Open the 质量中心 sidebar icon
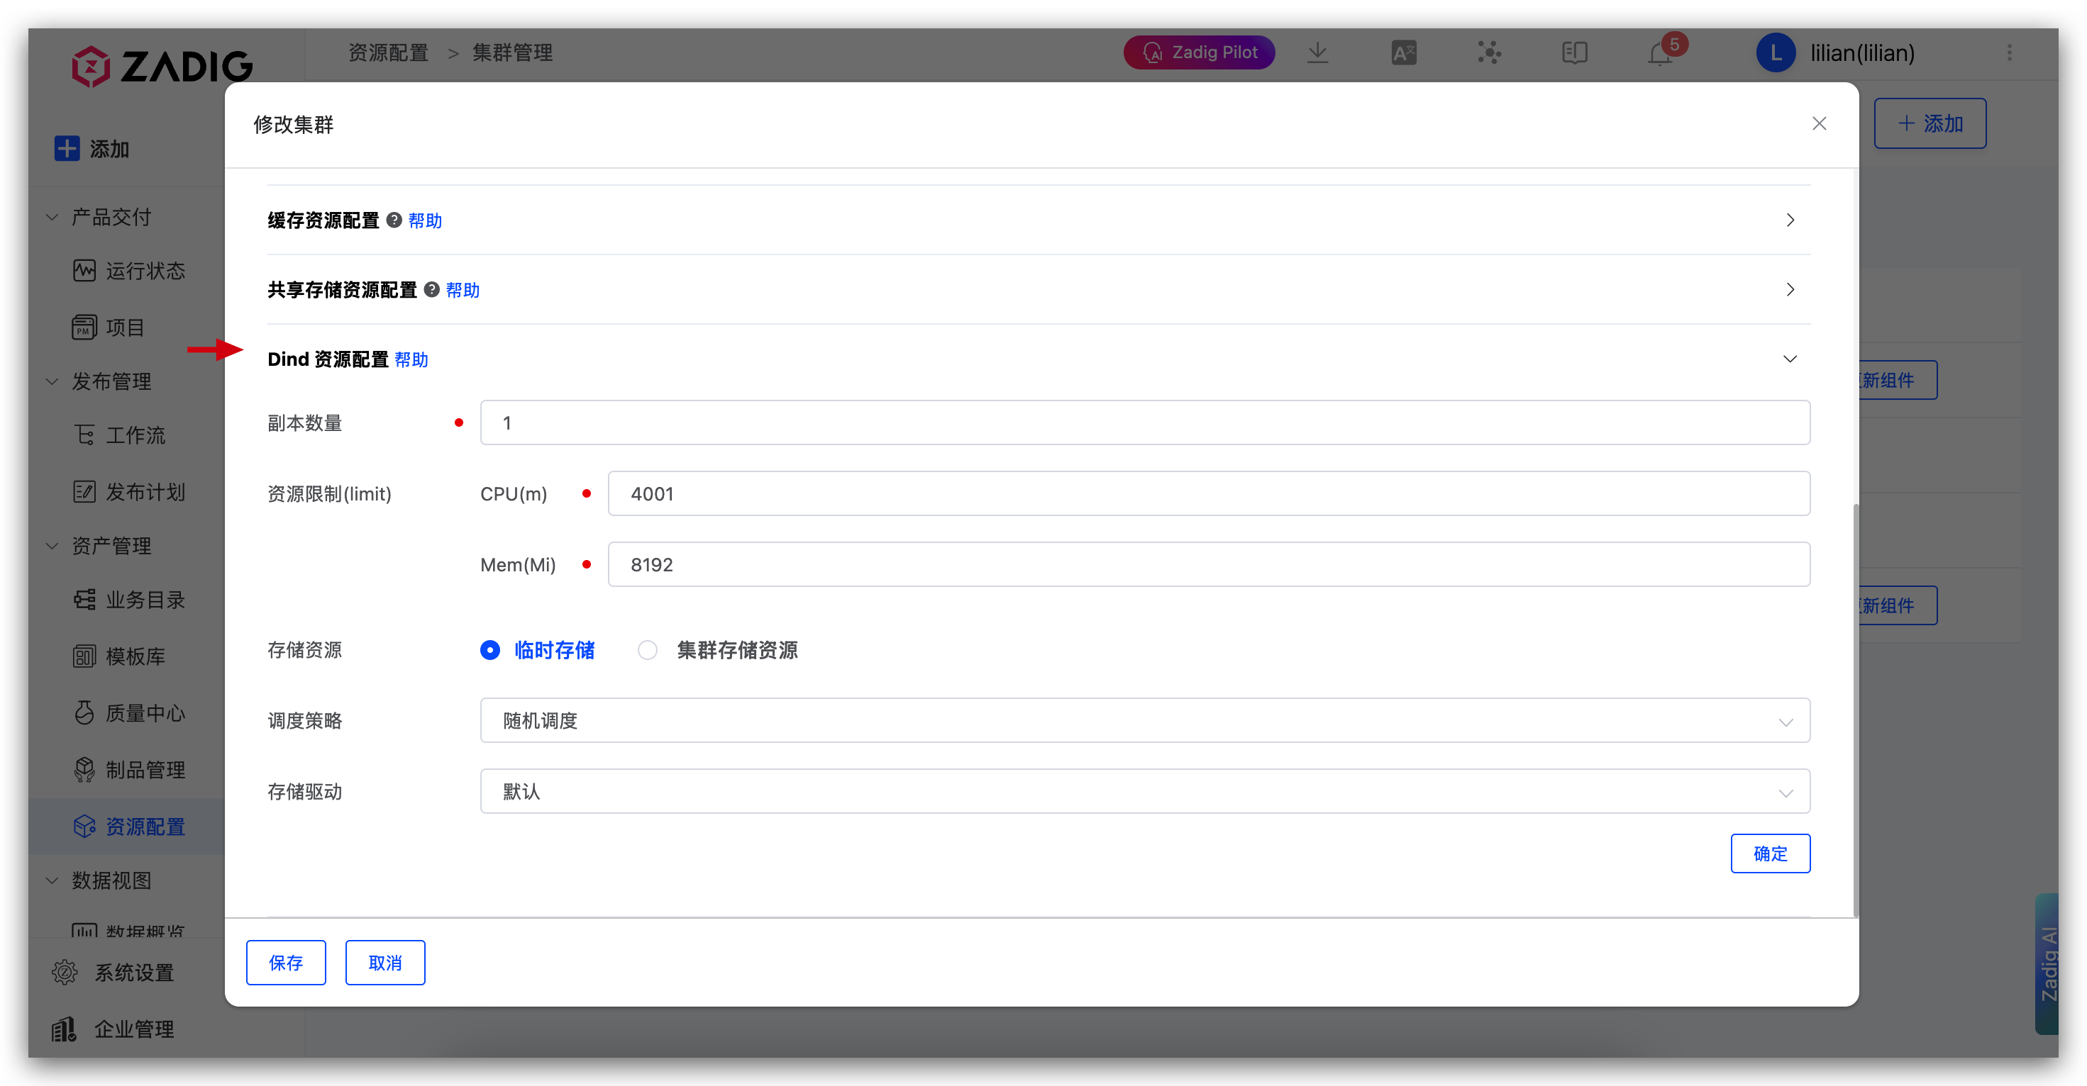The height and width of the screenshot is (1086, 2087). click(84, 712)
